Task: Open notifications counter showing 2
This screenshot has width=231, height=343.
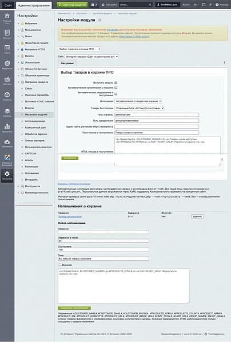Action: pyautogui.click(x=94, y=5)
